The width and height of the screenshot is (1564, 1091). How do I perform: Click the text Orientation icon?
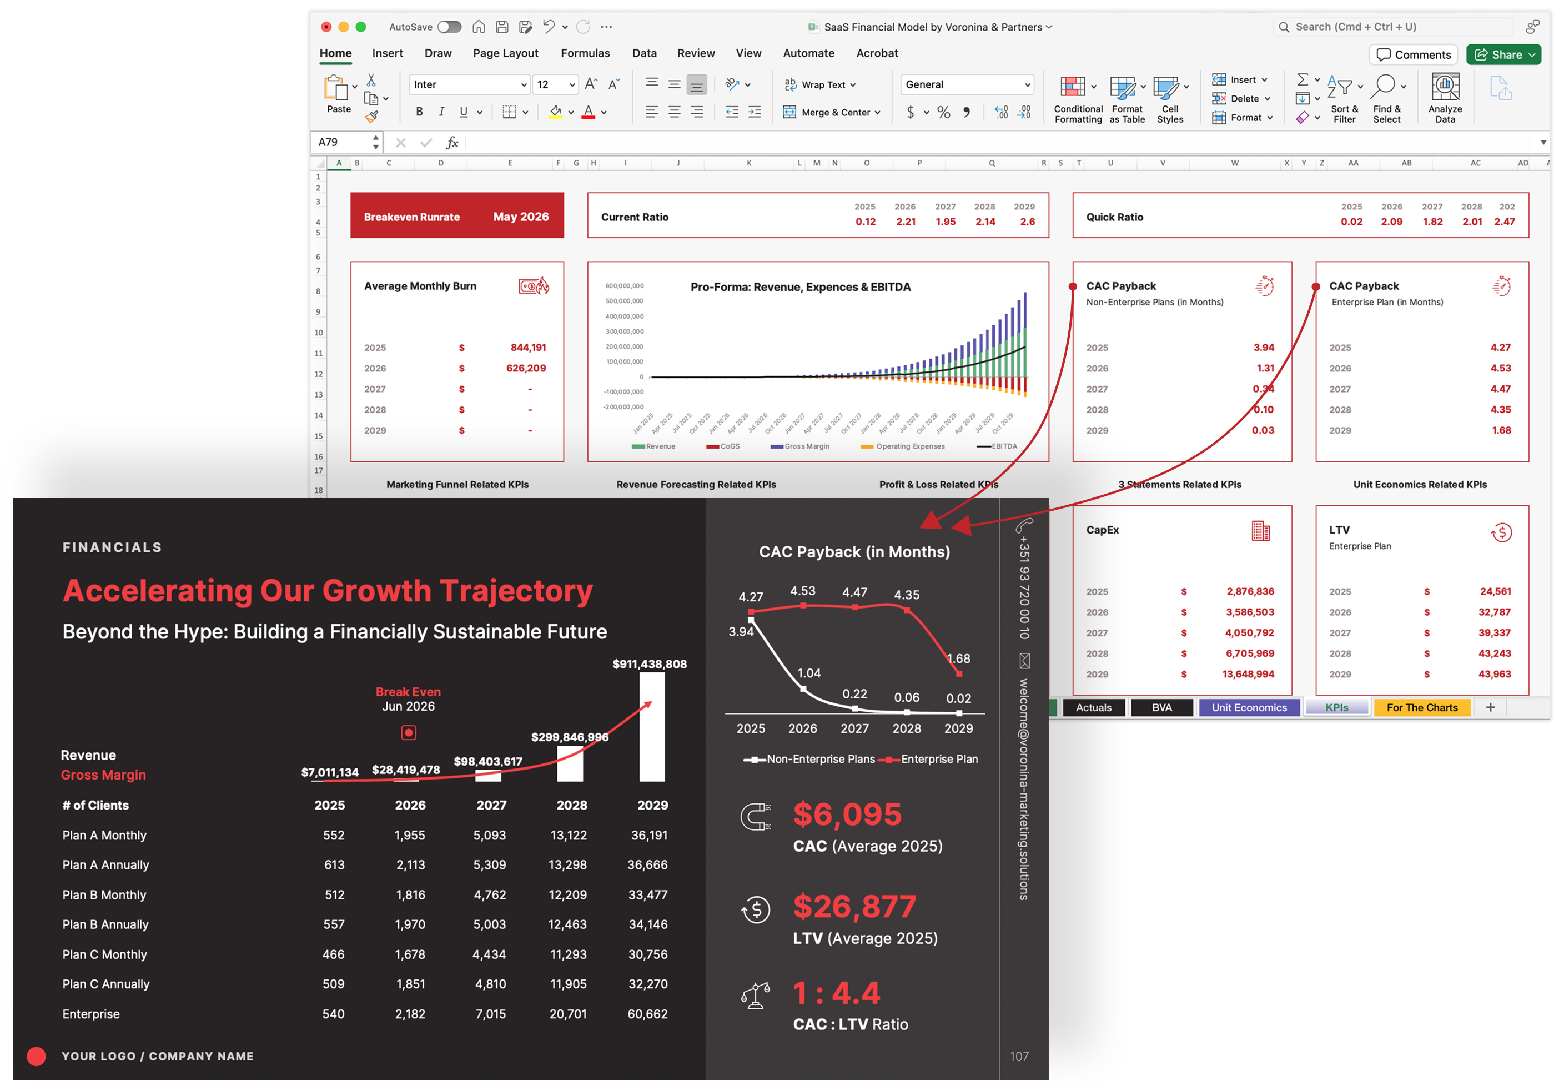coord(732,84)
